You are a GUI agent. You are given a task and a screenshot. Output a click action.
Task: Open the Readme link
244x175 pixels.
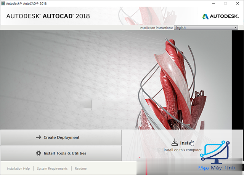coord(80,169)
